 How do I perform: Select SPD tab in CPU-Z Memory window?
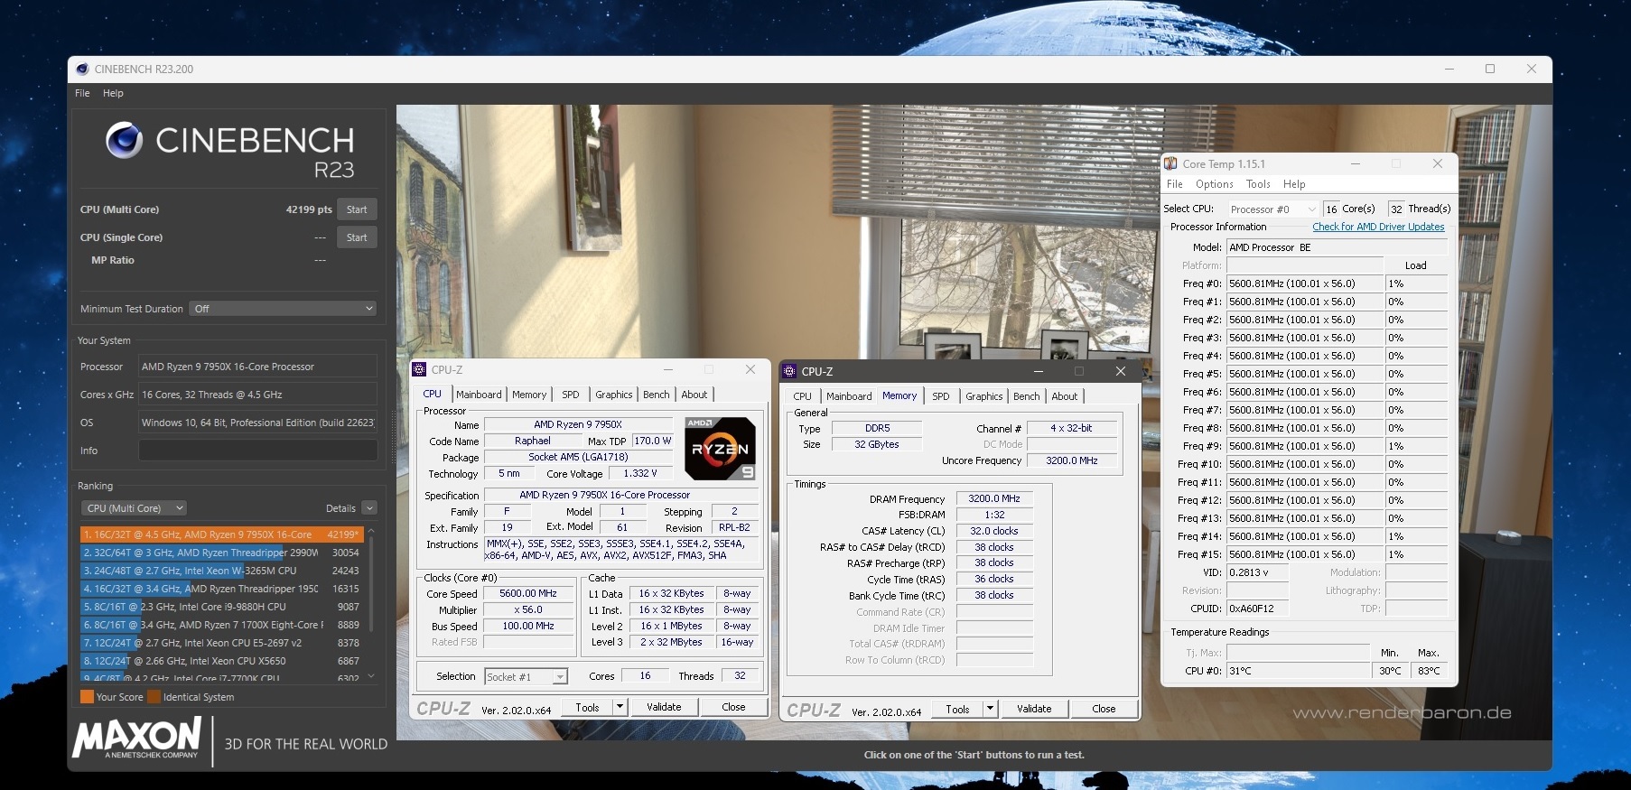(x=941, y=396)
